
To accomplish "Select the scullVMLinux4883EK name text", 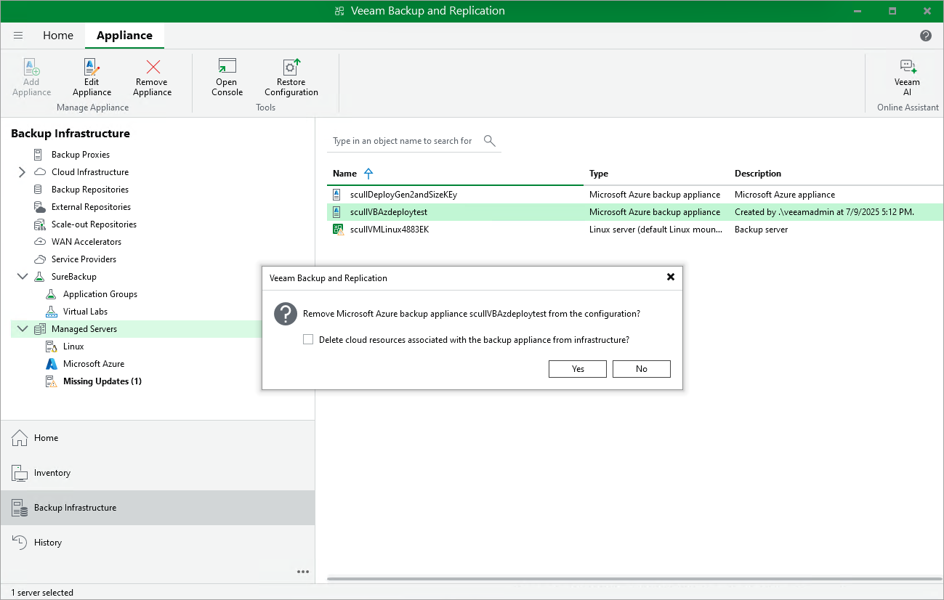I will (x=390, y=230).
